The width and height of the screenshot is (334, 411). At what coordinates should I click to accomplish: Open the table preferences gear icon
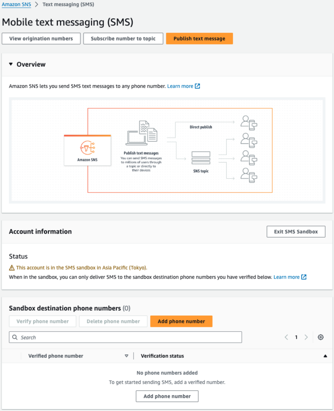pyautogui.click(x=321, y=337)
